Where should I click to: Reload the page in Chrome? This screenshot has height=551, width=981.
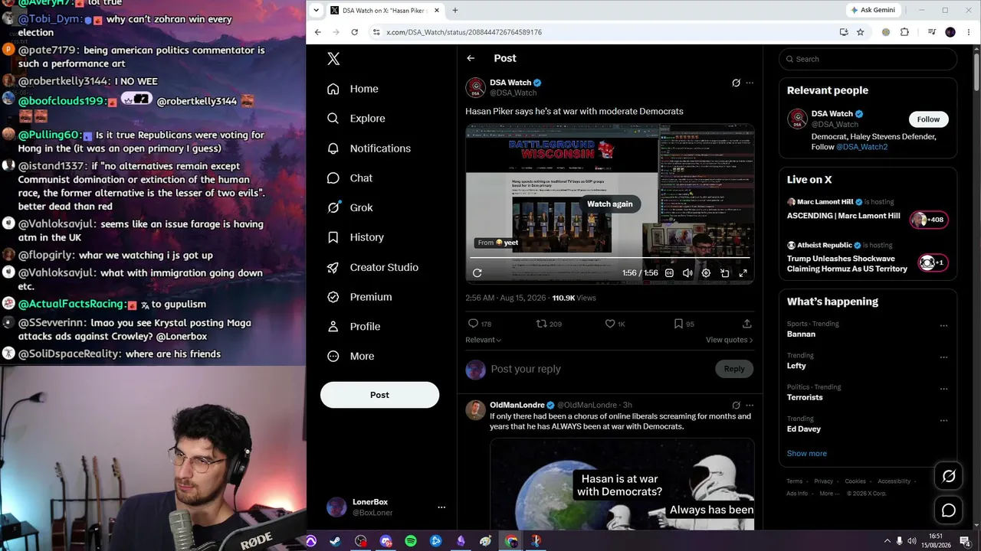click(x=354, y=32)
